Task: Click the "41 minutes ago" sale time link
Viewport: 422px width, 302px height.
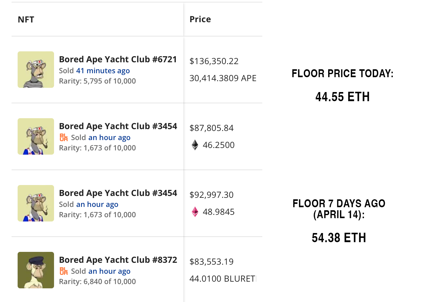Action: [x=103, y=71]
